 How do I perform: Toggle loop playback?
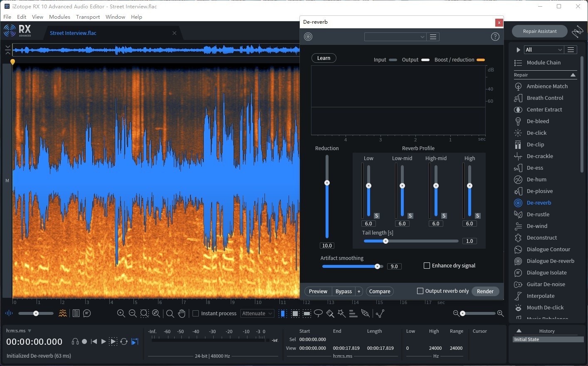click(x=124, y=341)
